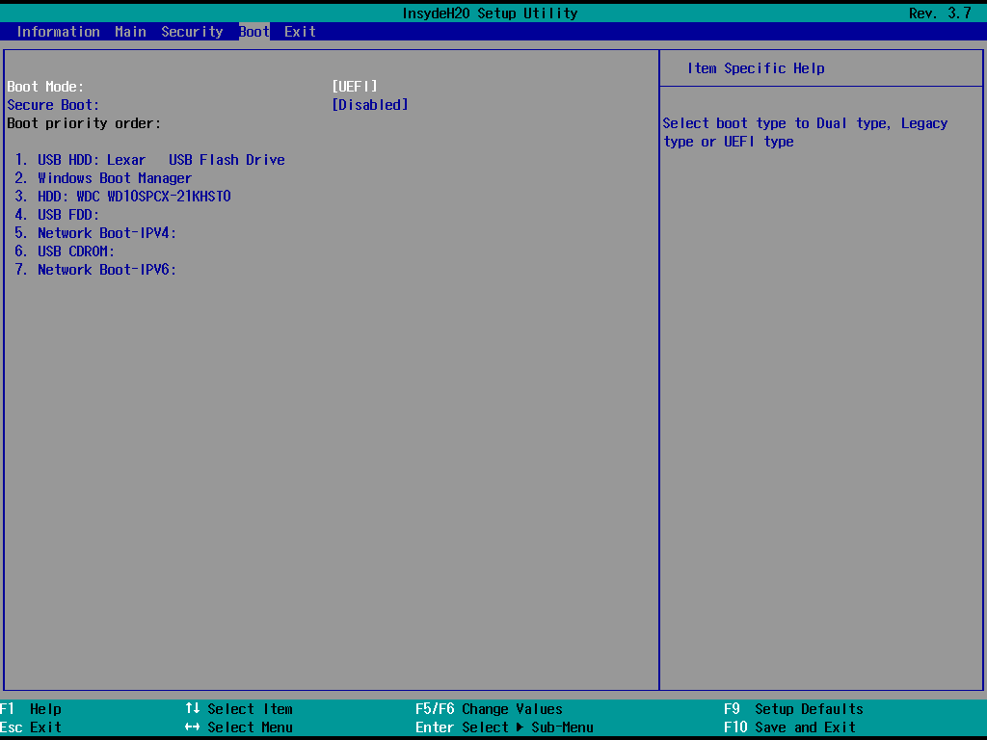Select Windows Boot Manager boot entry
This screenshot has height=740, width=987.
(x=103, y=178)
